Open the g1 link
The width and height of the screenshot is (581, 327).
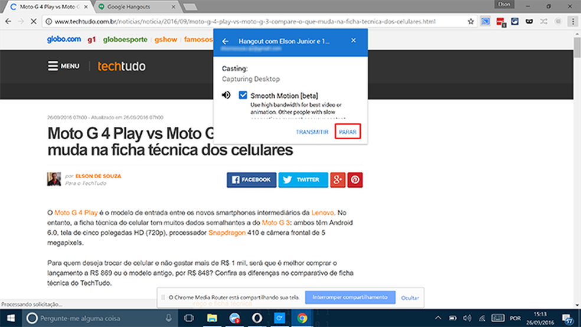click(92, 40)
